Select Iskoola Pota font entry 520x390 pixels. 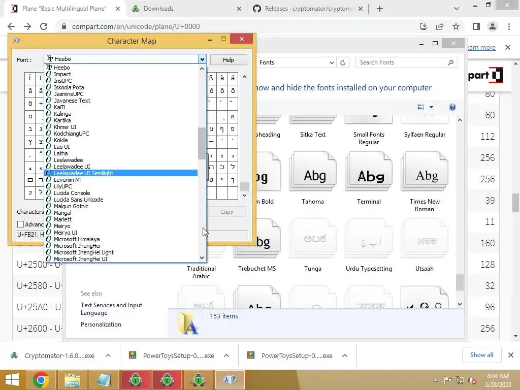(69, 87)
